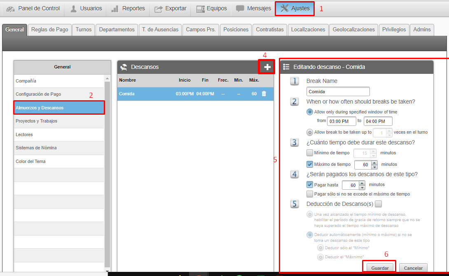449x276 pixels.
Task: Open the Equipos section
Action: click(x=211, y=9)
